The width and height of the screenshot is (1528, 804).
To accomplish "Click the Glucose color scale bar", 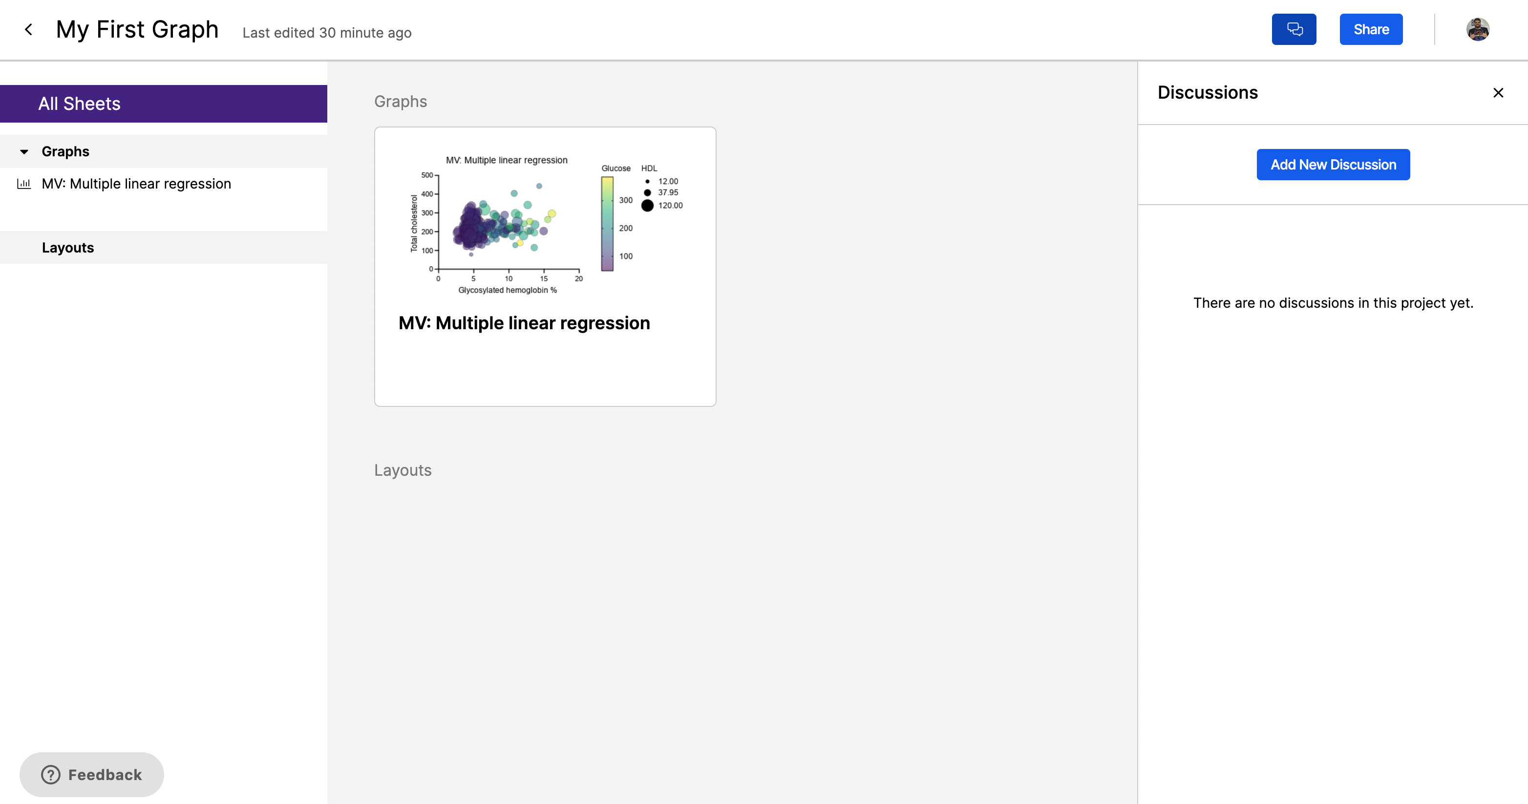I will tap(607, 224).
